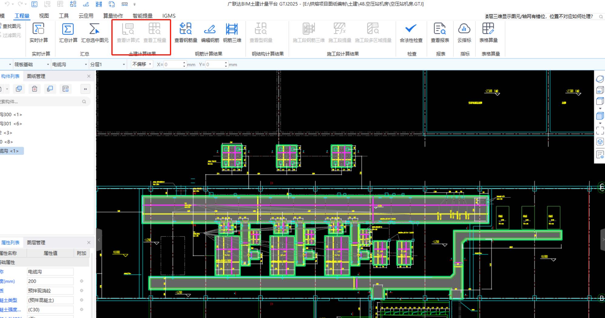Click quick access 钢筋三维 icon in title bar

click(x=99, y=4)
